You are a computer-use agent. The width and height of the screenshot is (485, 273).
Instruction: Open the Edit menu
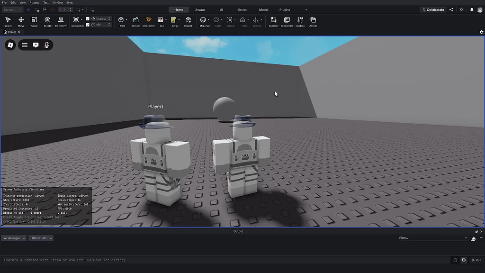click(13, 2)
